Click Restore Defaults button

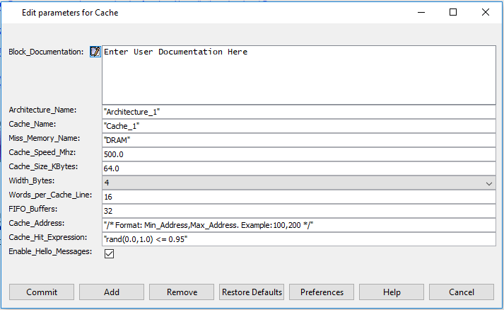pos(252,292)
